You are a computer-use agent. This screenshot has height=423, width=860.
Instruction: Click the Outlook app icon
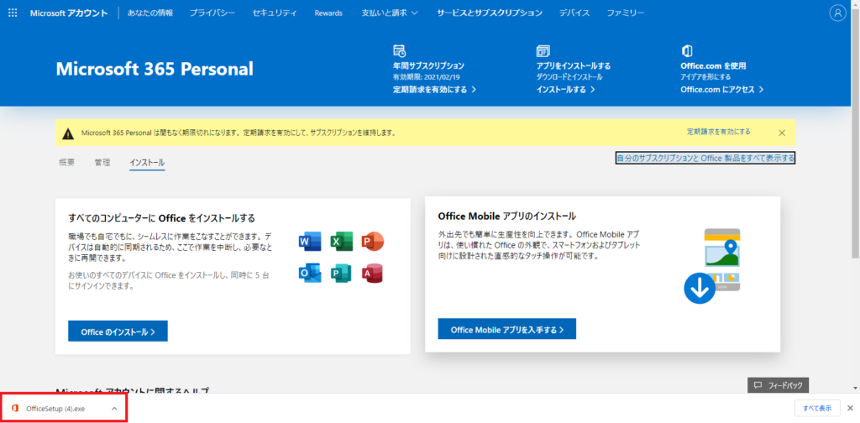click(310, 273)
